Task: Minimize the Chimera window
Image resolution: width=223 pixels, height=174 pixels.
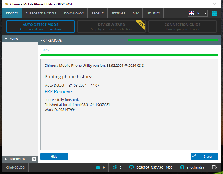Action: 190,4
